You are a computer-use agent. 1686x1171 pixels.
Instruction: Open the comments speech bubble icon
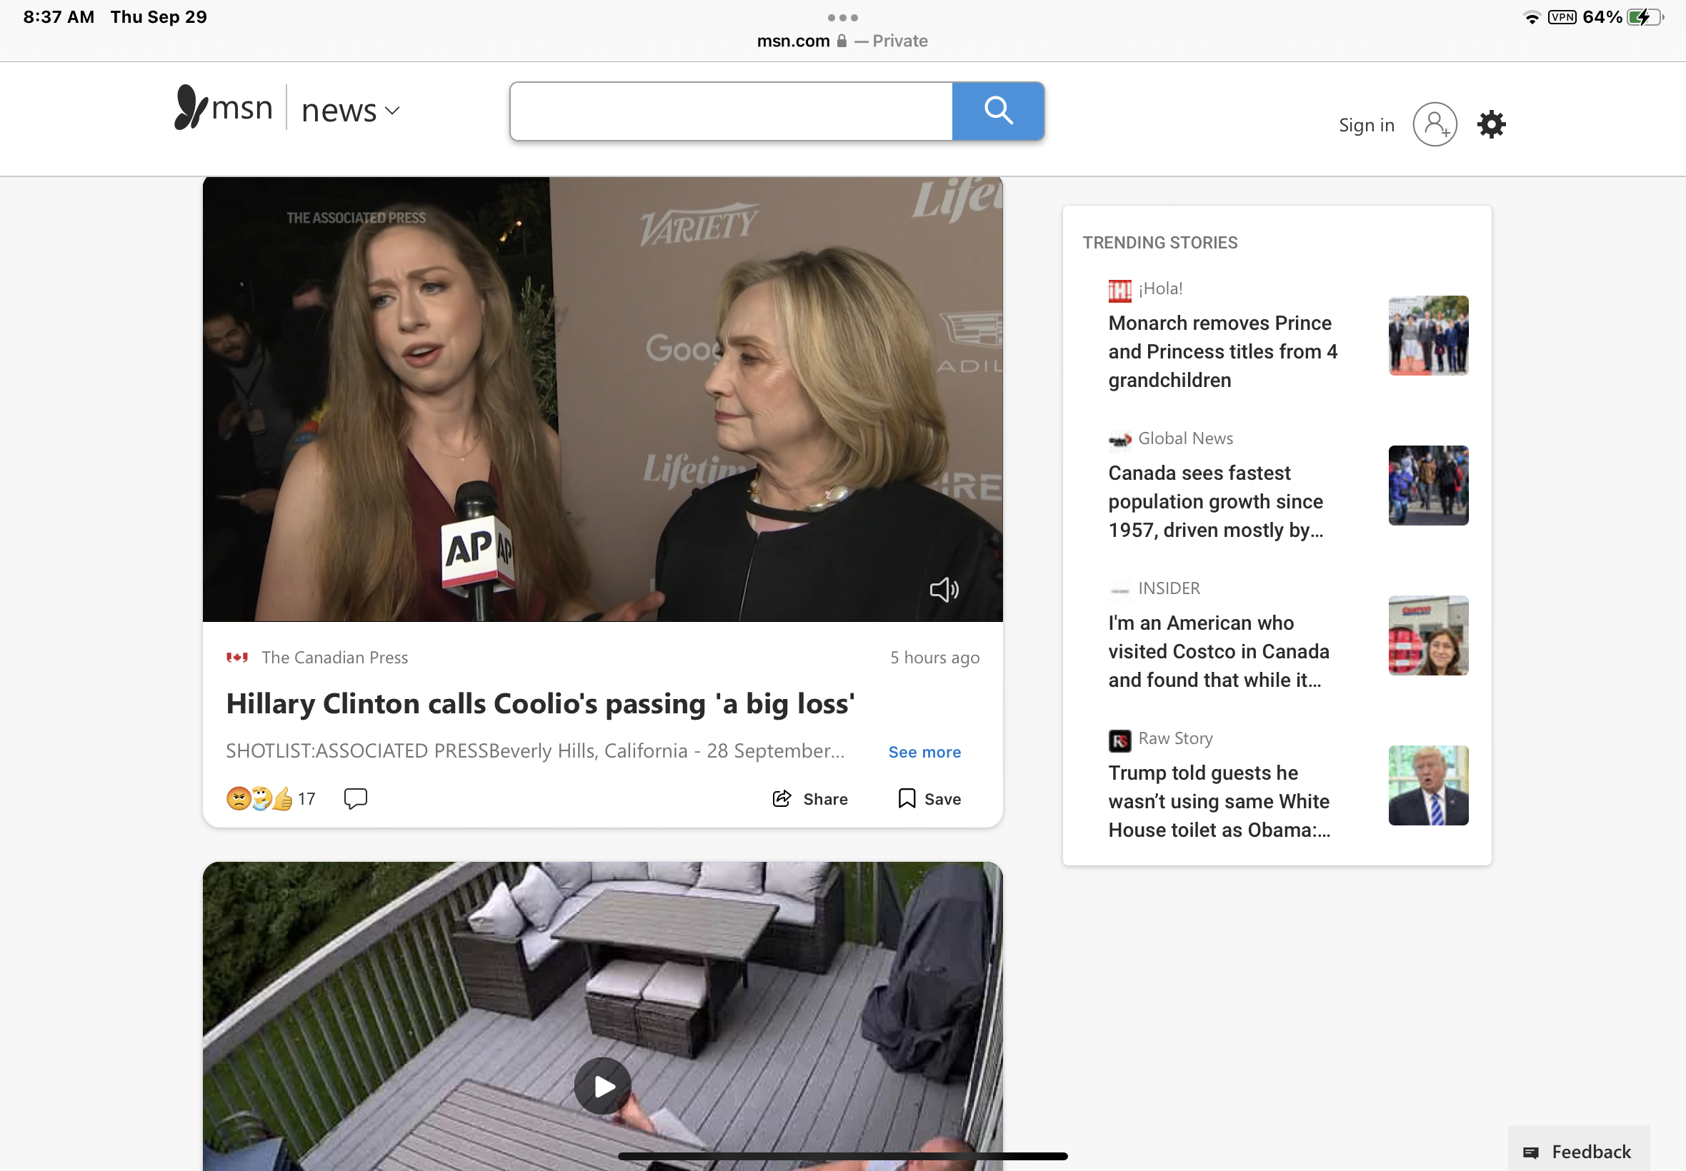coord(355,798)
